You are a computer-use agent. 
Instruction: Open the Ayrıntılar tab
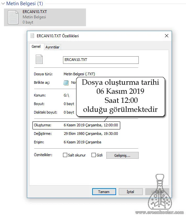click(52, 47)
